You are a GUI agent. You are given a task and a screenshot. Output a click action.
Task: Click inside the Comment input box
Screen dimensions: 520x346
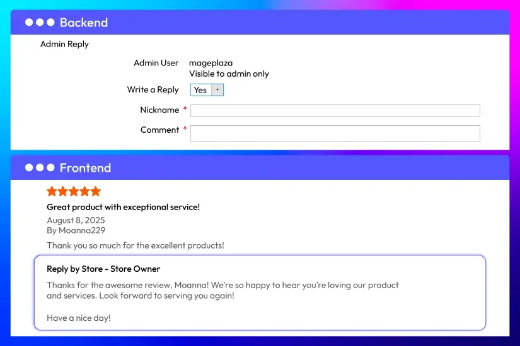(x=335, y=133)
